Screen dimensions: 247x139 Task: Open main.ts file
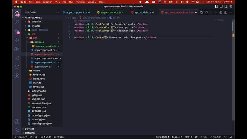tap(37, 83)
